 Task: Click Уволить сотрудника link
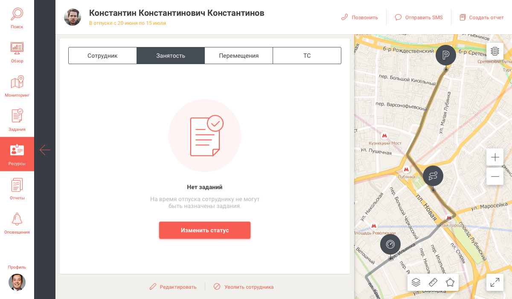click(x=244, y=287)
